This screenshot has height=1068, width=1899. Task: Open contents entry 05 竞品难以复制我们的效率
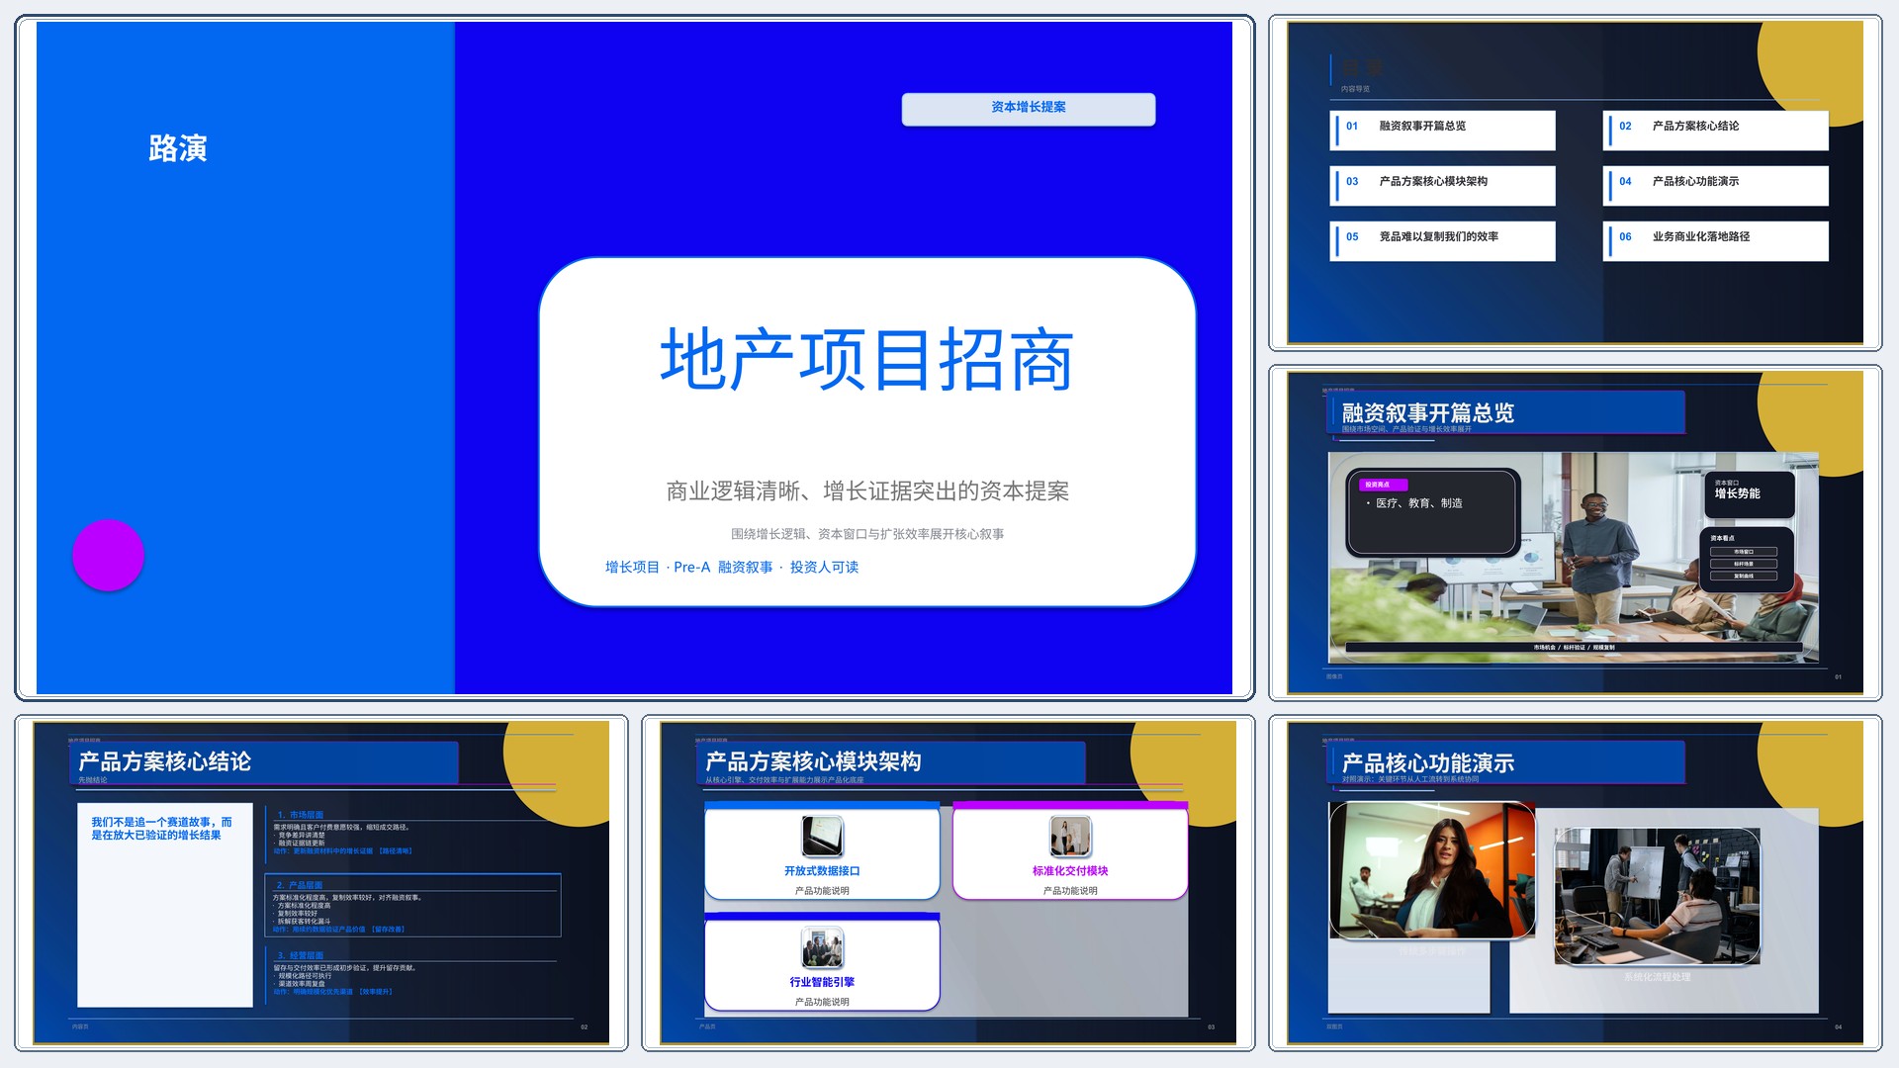pyautogui.click(x=1444, y=240)
